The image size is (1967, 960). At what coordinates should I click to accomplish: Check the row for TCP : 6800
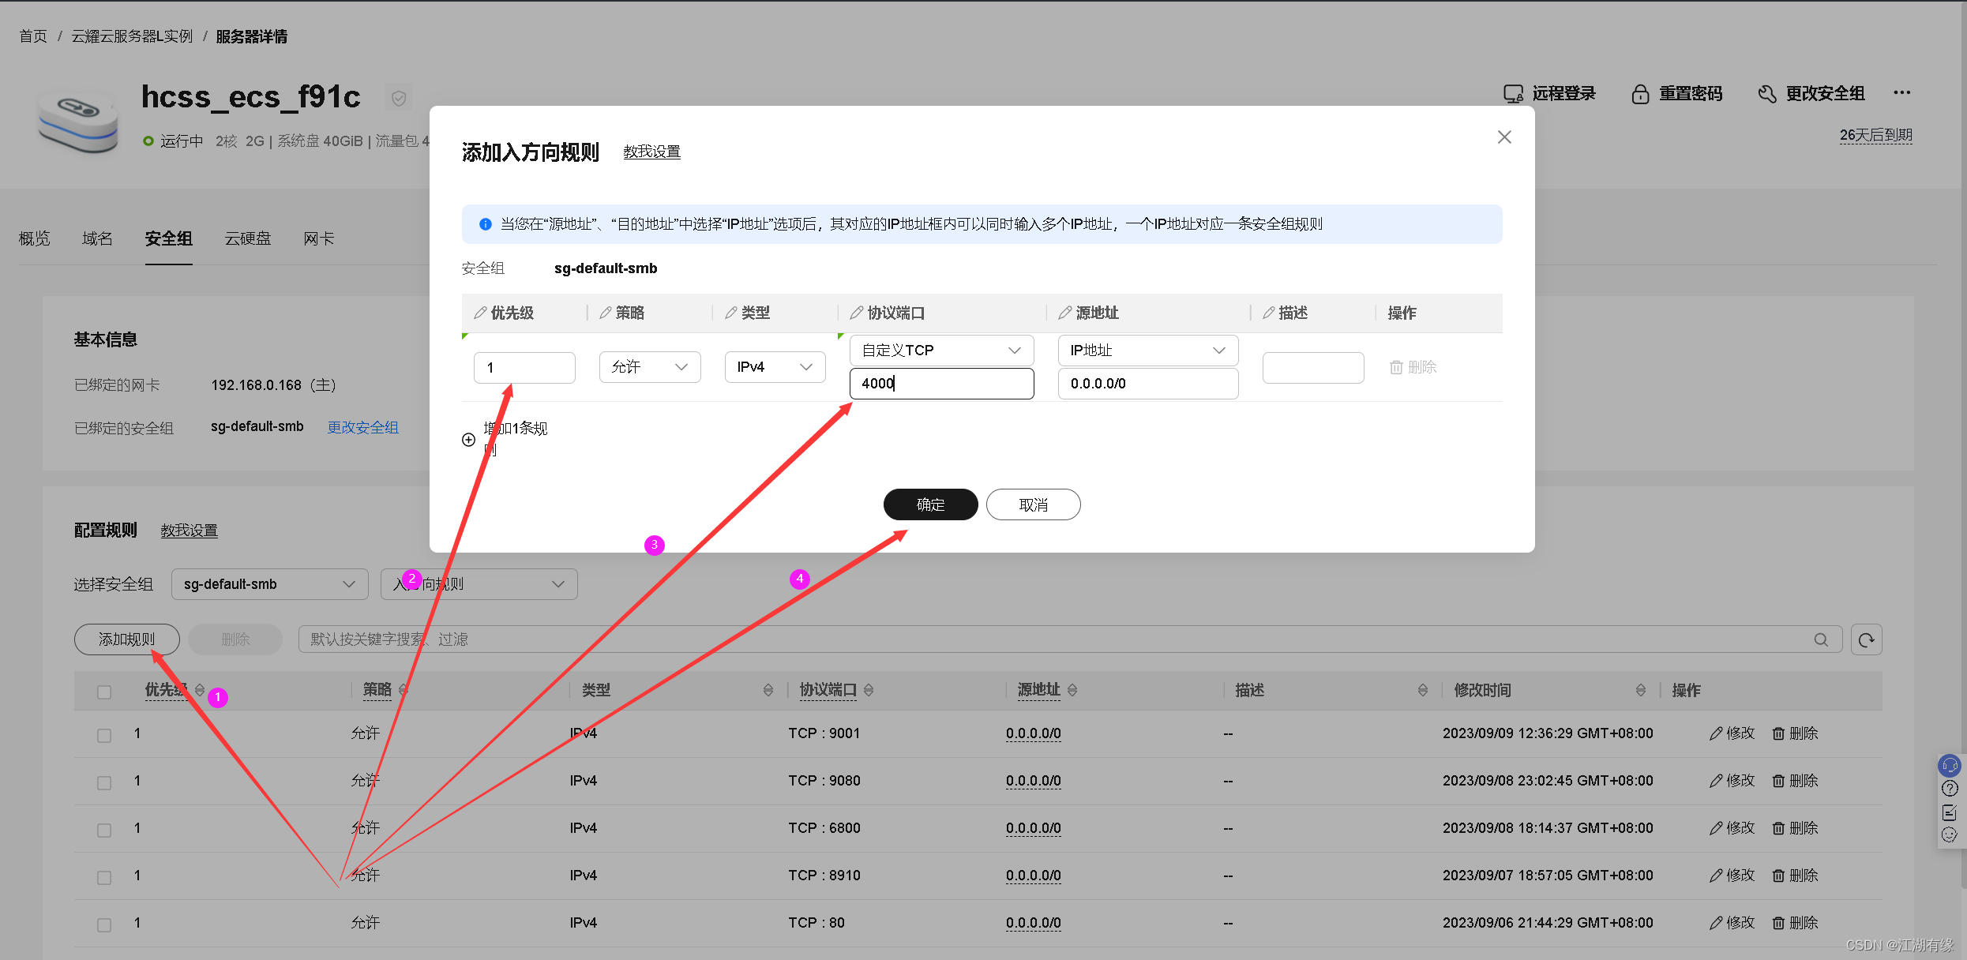click(x=104, y=830)
